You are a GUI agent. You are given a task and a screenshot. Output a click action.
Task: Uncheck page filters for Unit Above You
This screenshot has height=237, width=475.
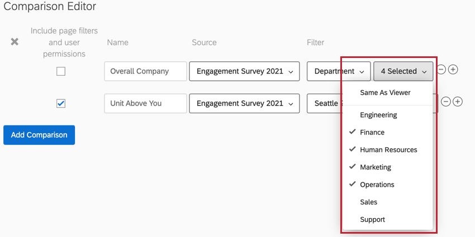tap(61, 103)
